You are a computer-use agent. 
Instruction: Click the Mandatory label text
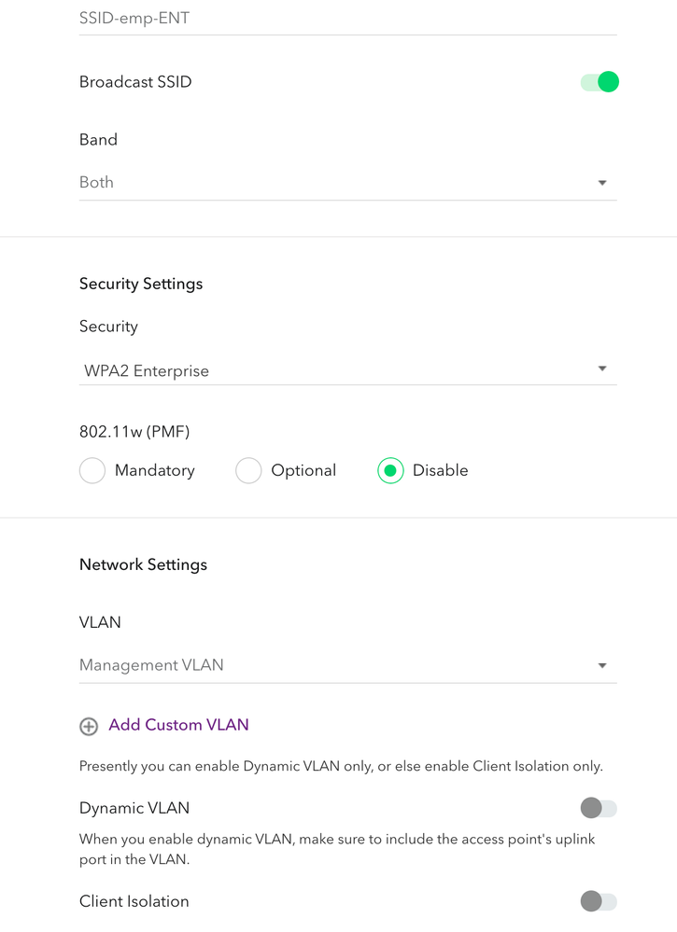tap(155, 471)
